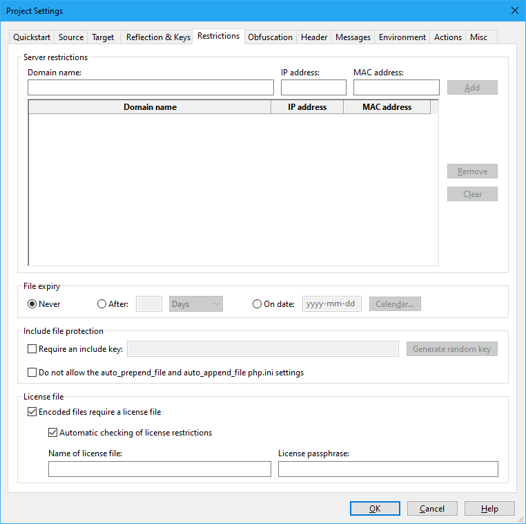This screenshot has height=524, width=526.
Task: Choose the After expiry radio button
Action: pos(102,304)
